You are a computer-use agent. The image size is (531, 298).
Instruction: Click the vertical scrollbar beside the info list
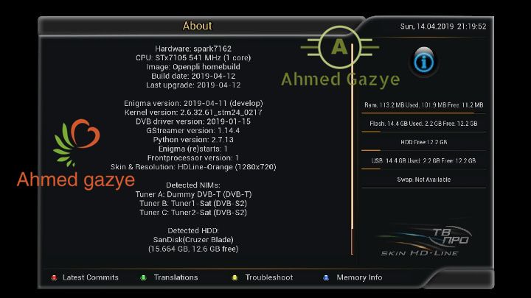(353, 149)
